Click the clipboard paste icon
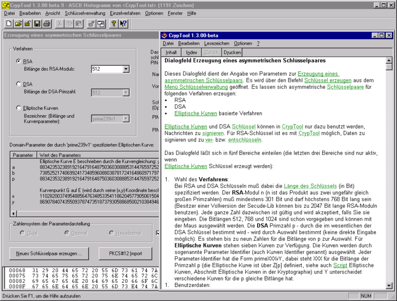The image size is (397, 301). tap(78, 24)
